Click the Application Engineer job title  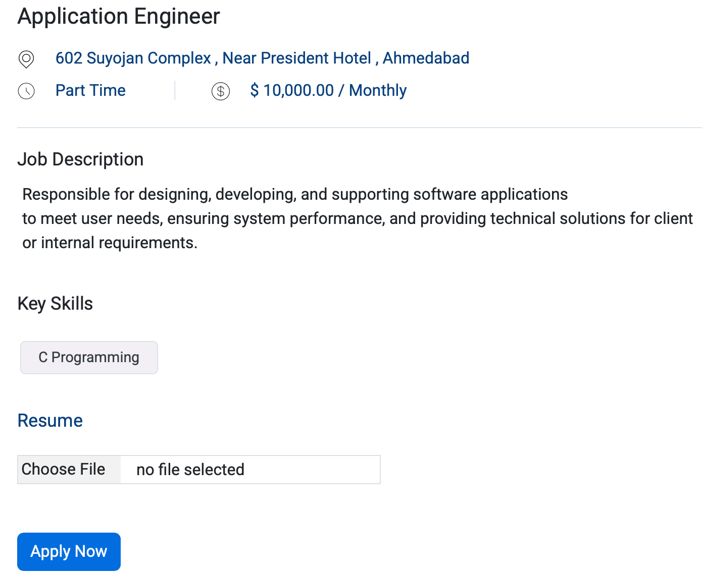click(x=119, y=17)
